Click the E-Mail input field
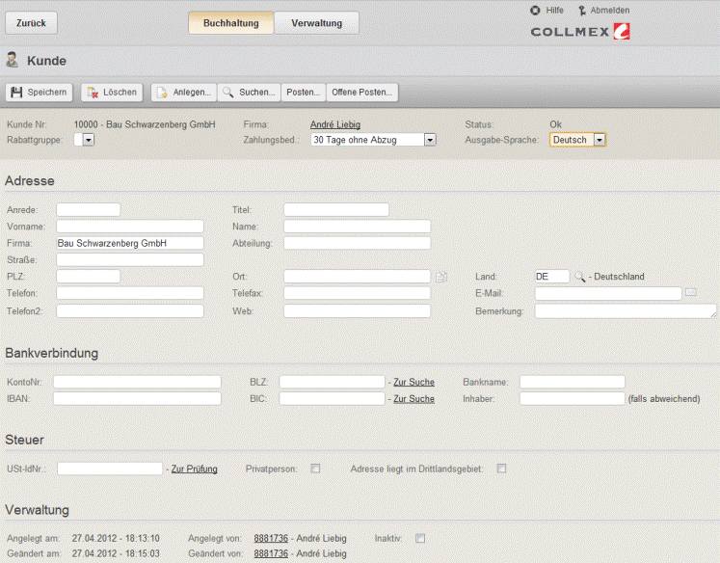This screenshot has width=720, height=563. 608,293
